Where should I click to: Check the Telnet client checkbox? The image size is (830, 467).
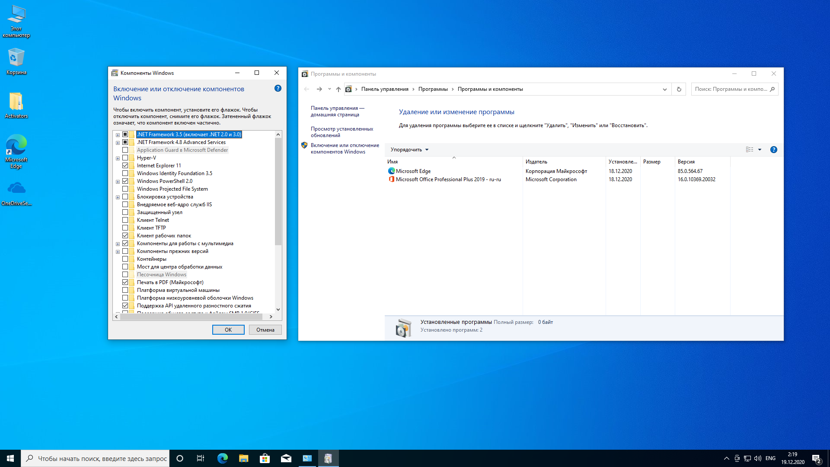(125, 220)
